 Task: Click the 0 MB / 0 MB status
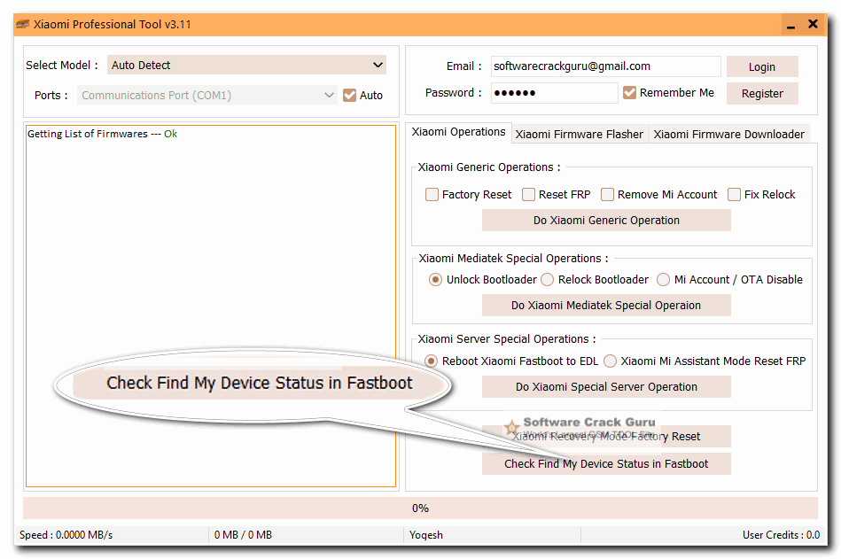pos(243,535)
